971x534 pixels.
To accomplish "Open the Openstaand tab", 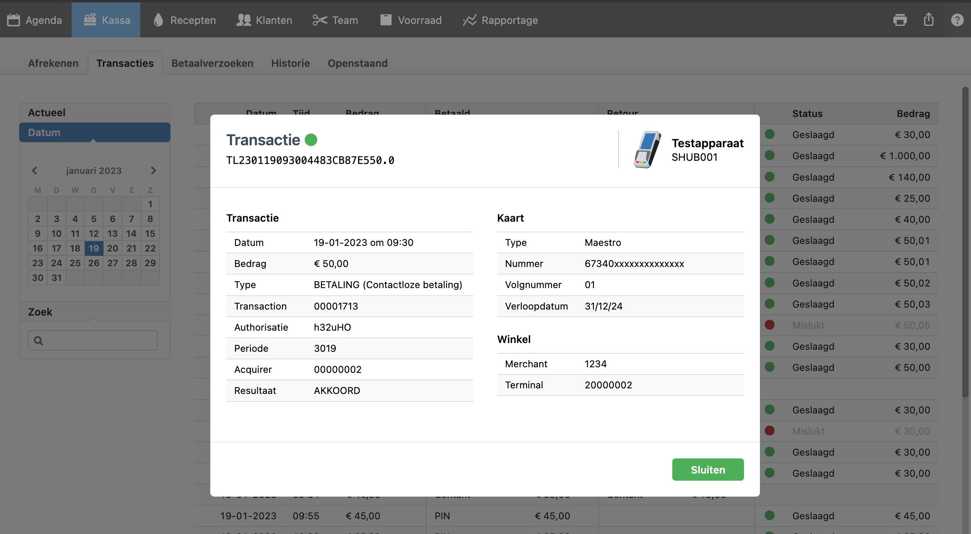I will pyautogui.click(x=357, y=63).
